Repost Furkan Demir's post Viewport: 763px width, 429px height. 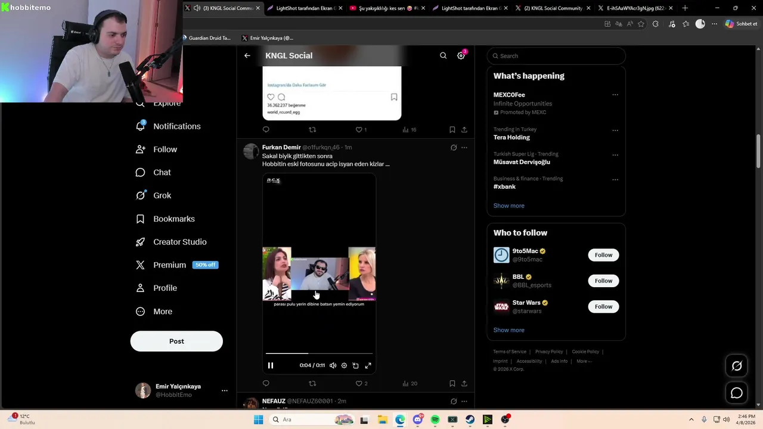pyautogui.click(x=312, y=384)
